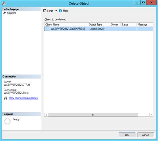Maximize the Delete Object dialog

(143, 3)
